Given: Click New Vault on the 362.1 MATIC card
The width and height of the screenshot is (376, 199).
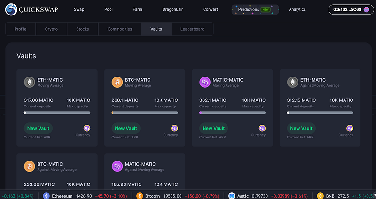Looking at the screenshot, I should click(214, 128).
